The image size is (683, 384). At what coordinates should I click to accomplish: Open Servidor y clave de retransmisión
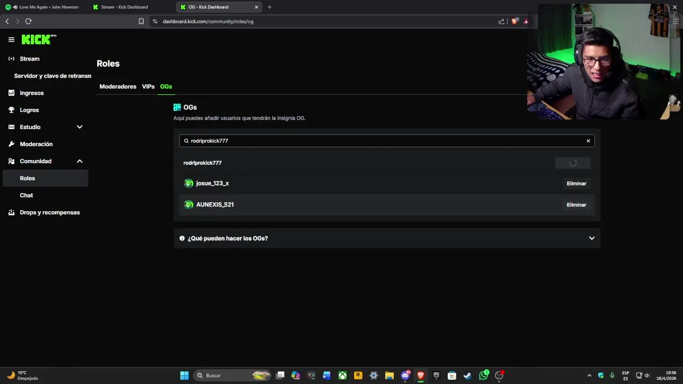tap(52, 76)
